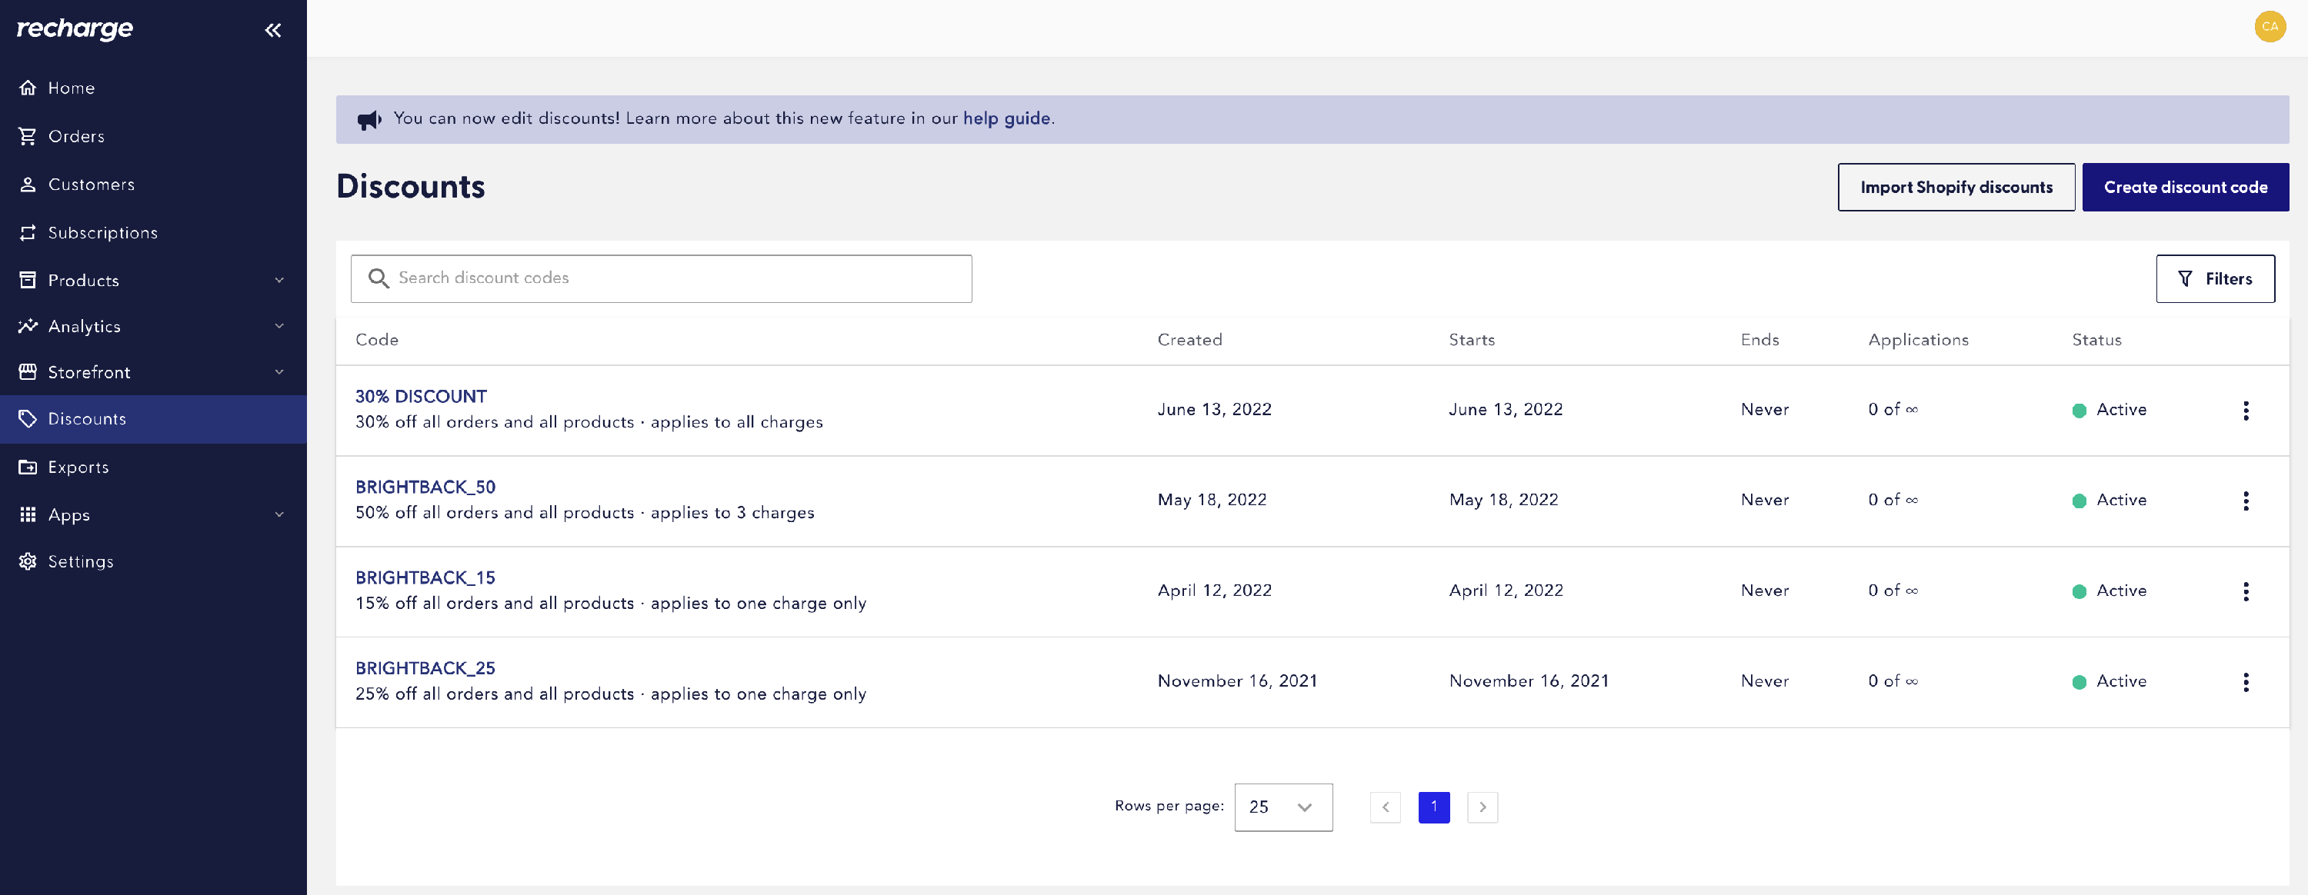Expand the Analytics sidebar submenu
The height and width of the screenshot is (895, 2308).
pyautogui.click(x=278, y=326)
